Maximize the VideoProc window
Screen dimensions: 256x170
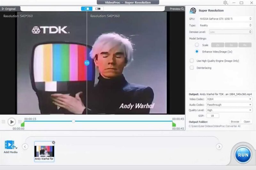coord(242,3)
